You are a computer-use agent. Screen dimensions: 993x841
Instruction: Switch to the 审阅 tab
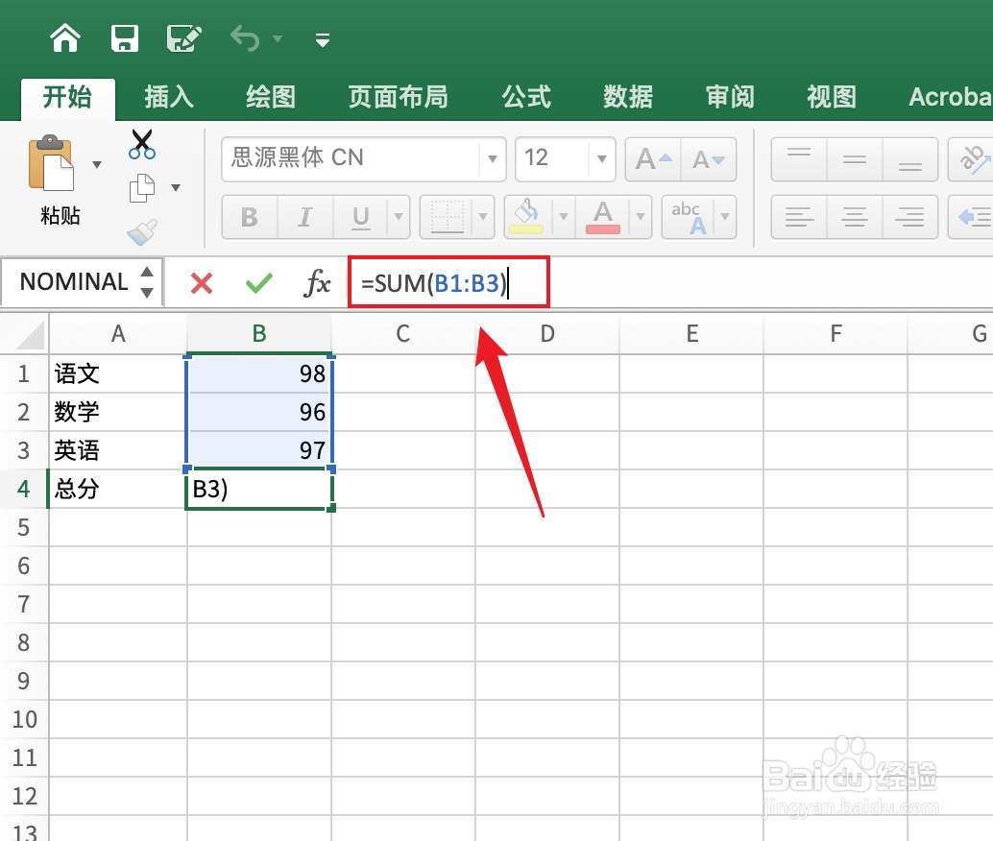tap(730, 98)
